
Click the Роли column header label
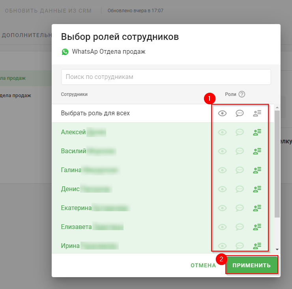(230, 94)
